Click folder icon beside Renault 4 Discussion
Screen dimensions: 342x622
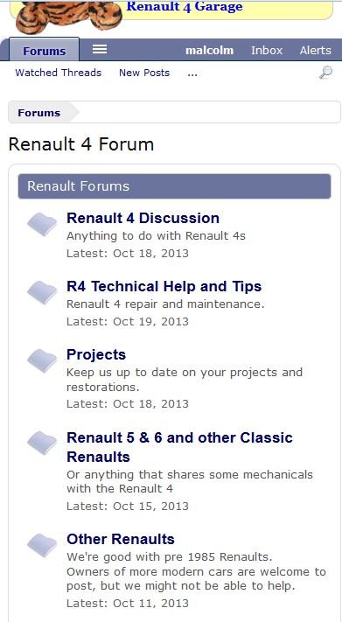42,224
